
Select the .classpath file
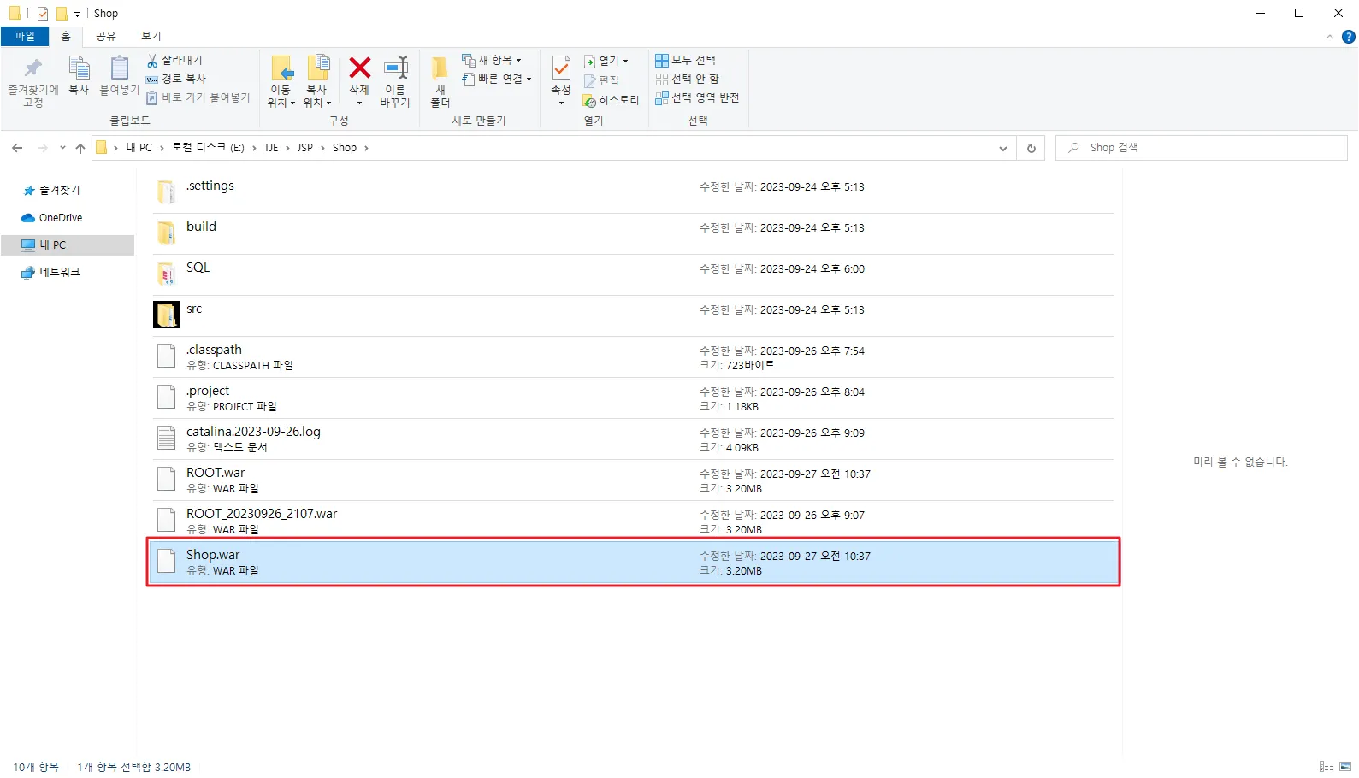(633, 357)
